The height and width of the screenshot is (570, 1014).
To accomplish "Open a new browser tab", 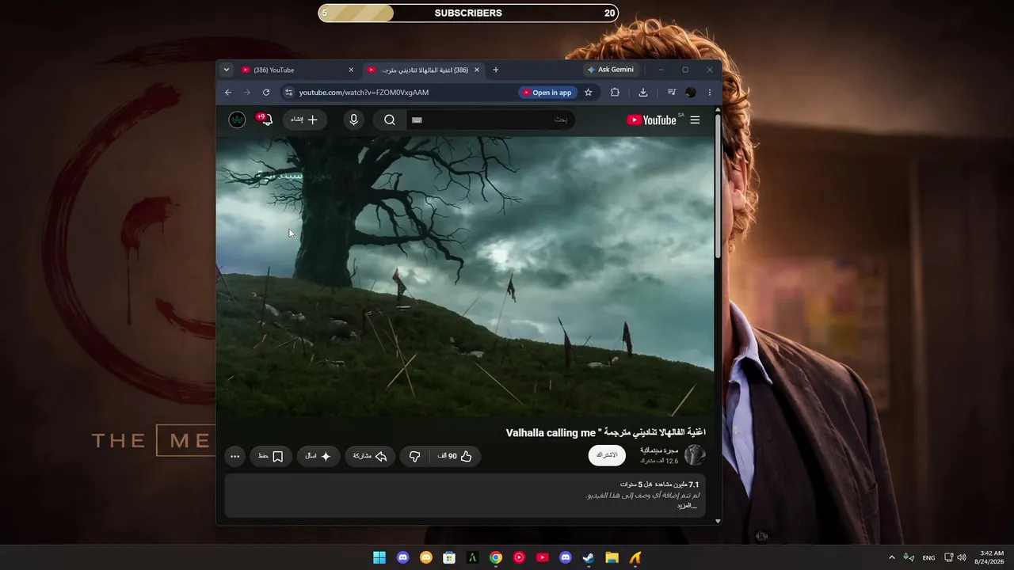I will point(496,70).
